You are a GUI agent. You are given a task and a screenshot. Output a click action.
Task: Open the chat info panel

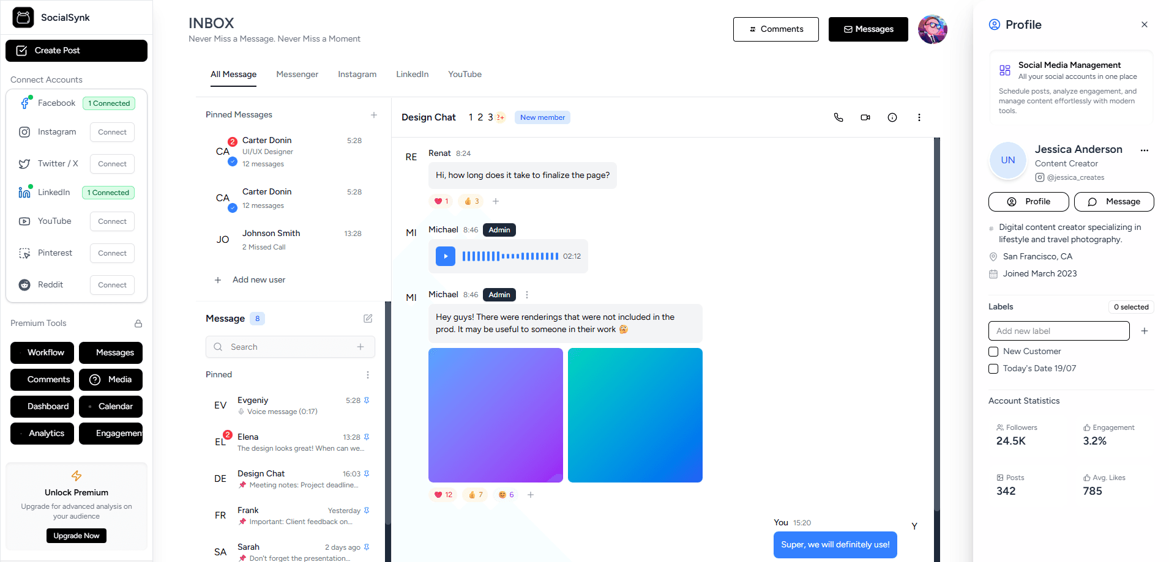892,117
